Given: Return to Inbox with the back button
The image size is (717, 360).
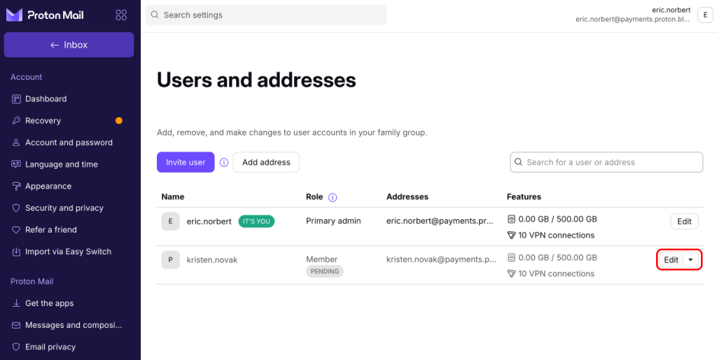Looking at the screenshot, I should click(69, 45).
